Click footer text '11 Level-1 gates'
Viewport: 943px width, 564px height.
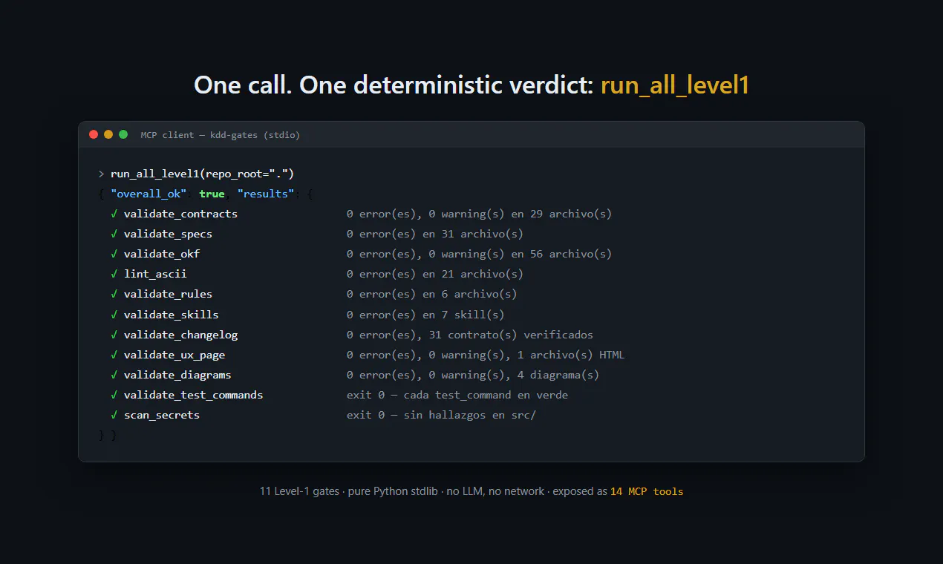point(299,491)
